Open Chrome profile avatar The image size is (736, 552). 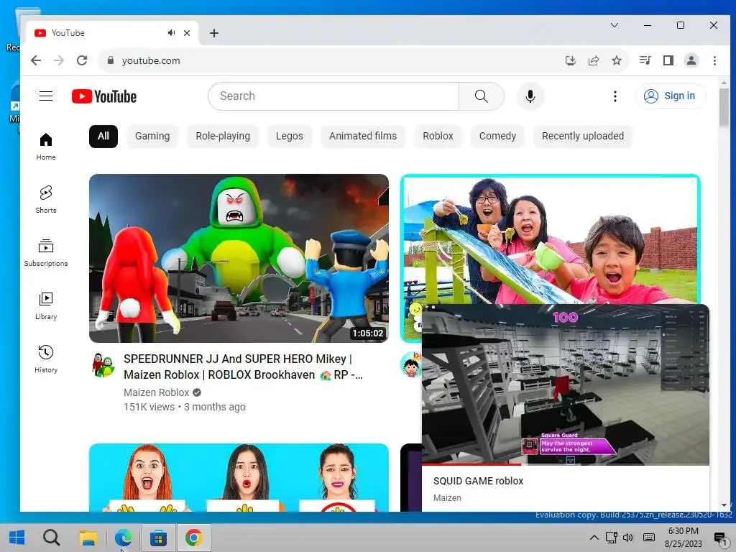pos(691,60)
